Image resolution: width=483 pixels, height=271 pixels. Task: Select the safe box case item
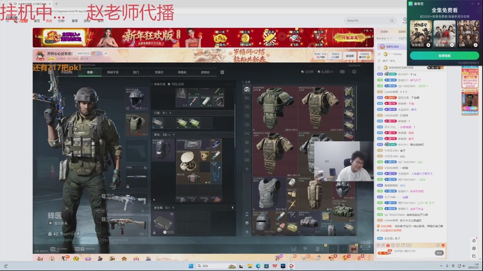(x=163, y=223)
